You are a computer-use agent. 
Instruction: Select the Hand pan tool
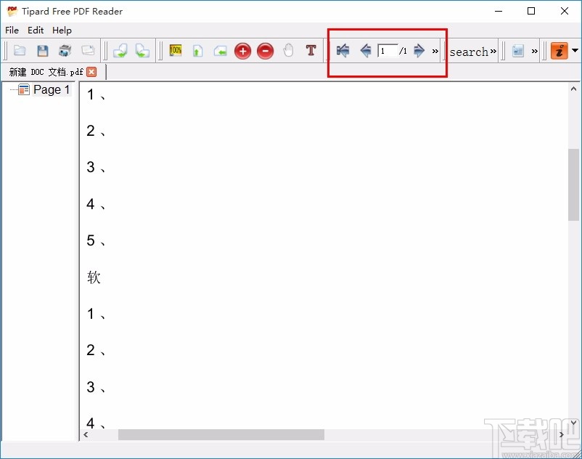[288, 50]
